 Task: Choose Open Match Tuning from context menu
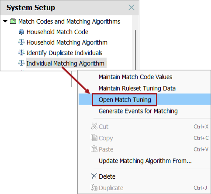tap(125, 100)
